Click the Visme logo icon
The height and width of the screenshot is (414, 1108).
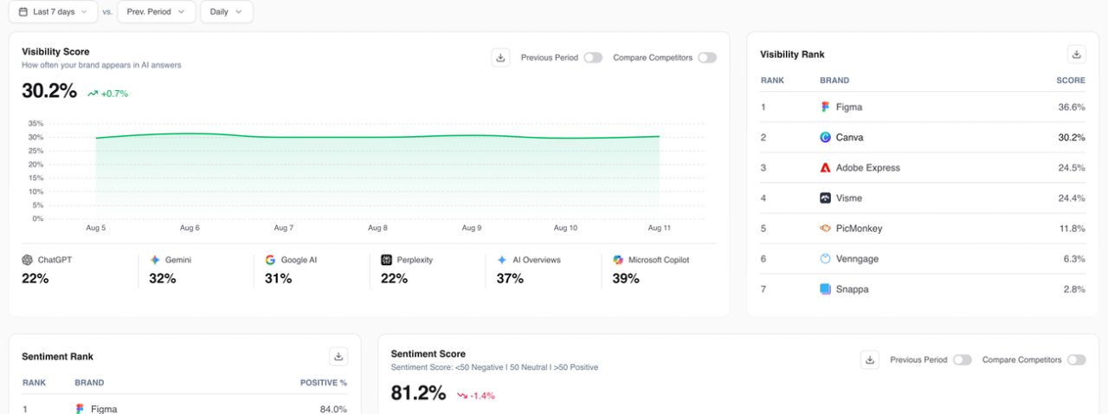825,198
